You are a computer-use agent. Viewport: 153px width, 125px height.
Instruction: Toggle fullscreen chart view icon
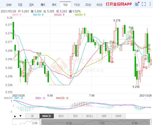tap(144, 4)
